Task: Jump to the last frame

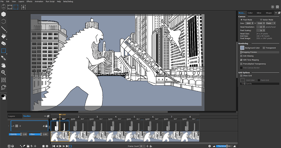Action: [x=67, y=146]
